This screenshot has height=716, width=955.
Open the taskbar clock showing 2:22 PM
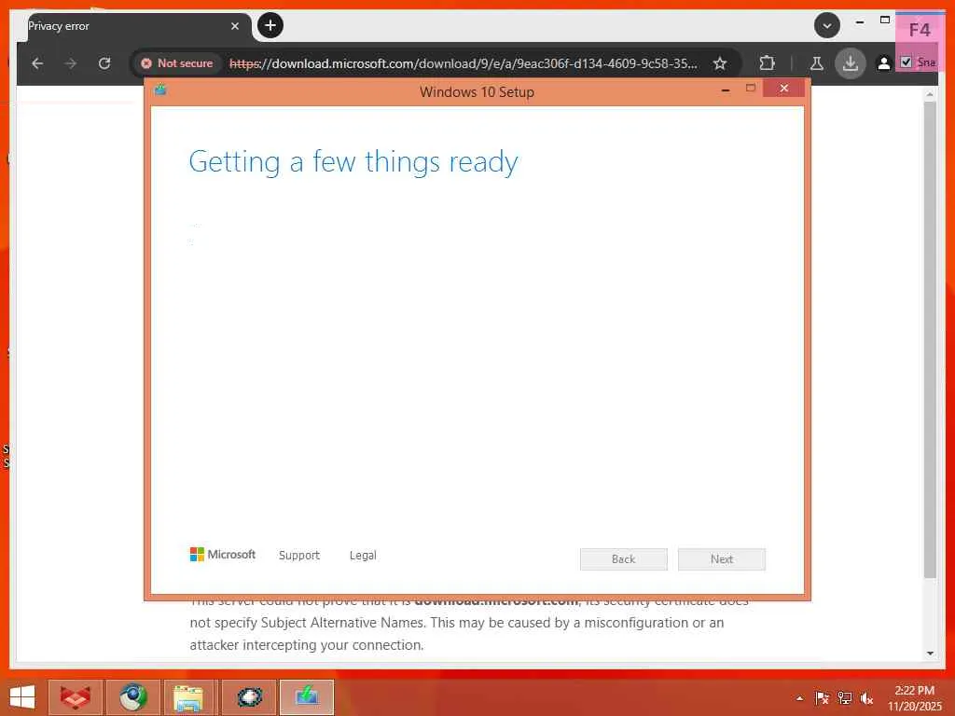914,698
